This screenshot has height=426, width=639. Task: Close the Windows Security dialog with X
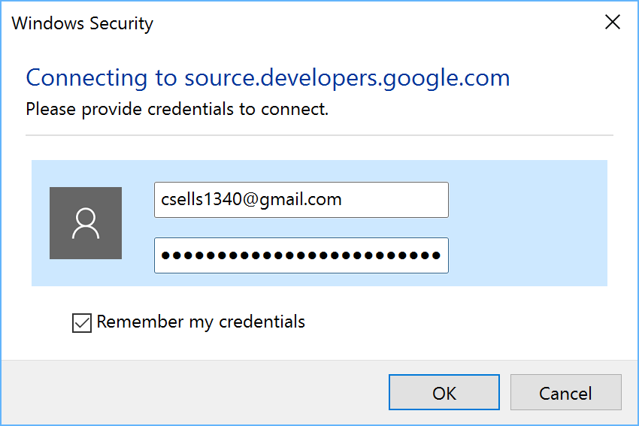pyautogui.click(x=613, y=22)
